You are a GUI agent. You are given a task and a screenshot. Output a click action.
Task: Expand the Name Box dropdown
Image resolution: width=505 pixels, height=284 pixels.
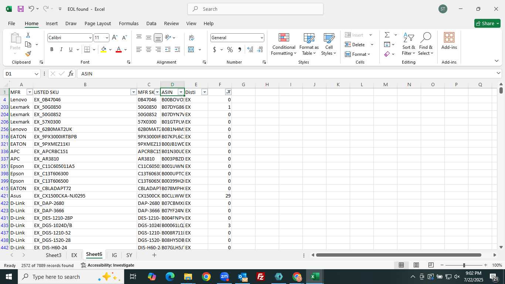click(x=36, y=74)
